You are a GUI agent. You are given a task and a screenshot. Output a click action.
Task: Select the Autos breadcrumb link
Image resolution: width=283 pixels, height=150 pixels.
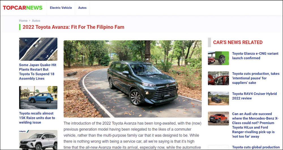(36, 21)
